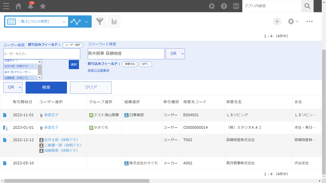Open the developer code icon
Screen dimensions: 326x183
pyautogui.click(x=236, y=6)
